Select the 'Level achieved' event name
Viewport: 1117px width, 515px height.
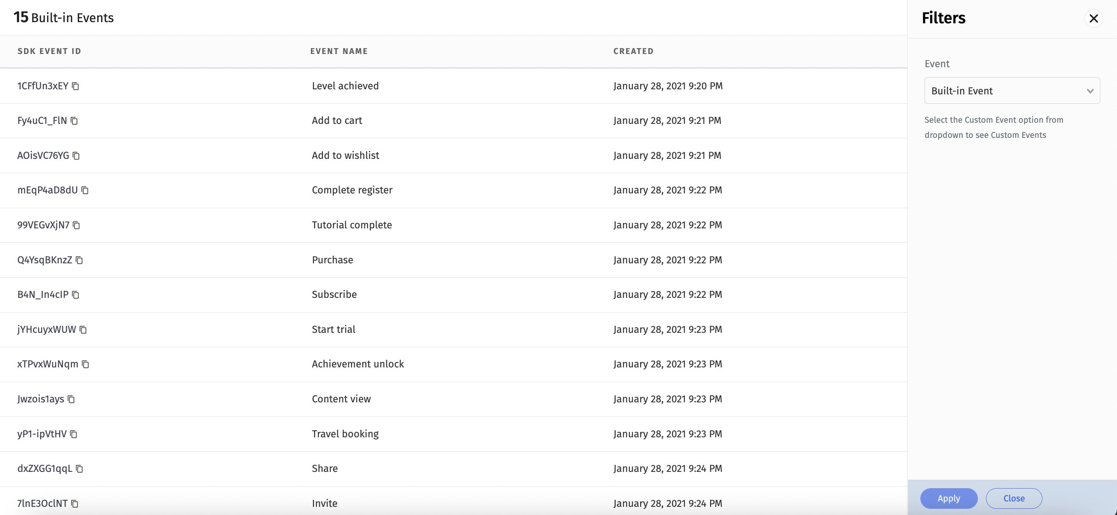tap(345, 86)
